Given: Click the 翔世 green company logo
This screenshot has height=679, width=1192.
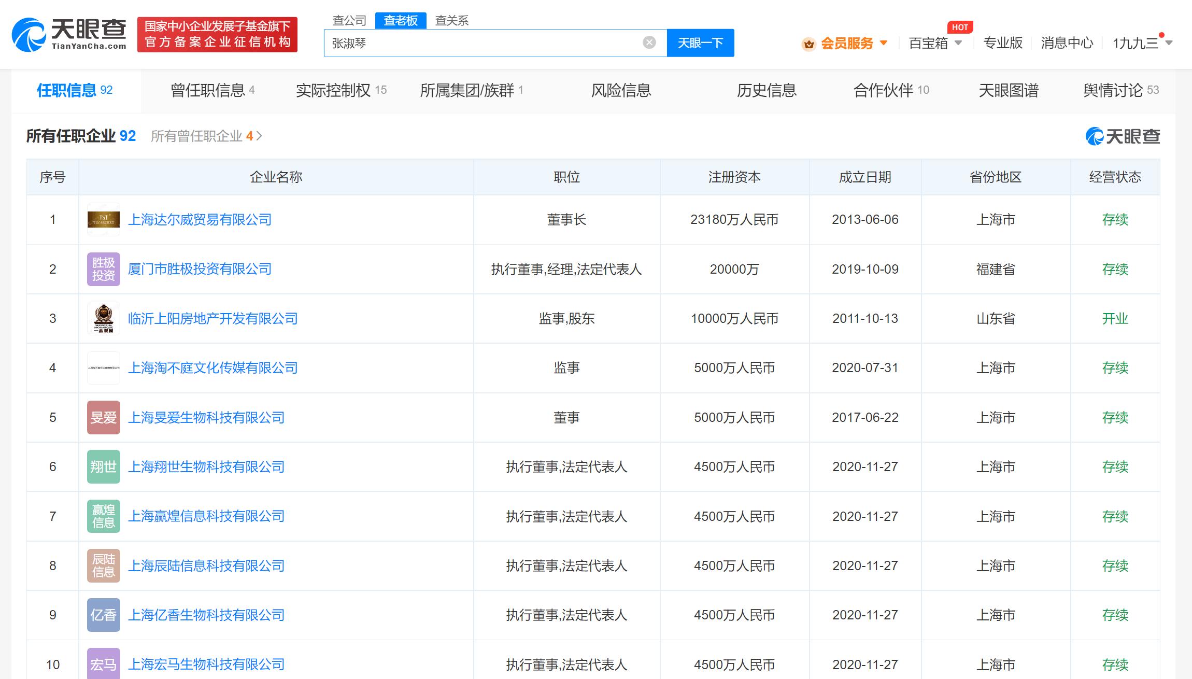Looking at the screenshot, I should 103,466.
